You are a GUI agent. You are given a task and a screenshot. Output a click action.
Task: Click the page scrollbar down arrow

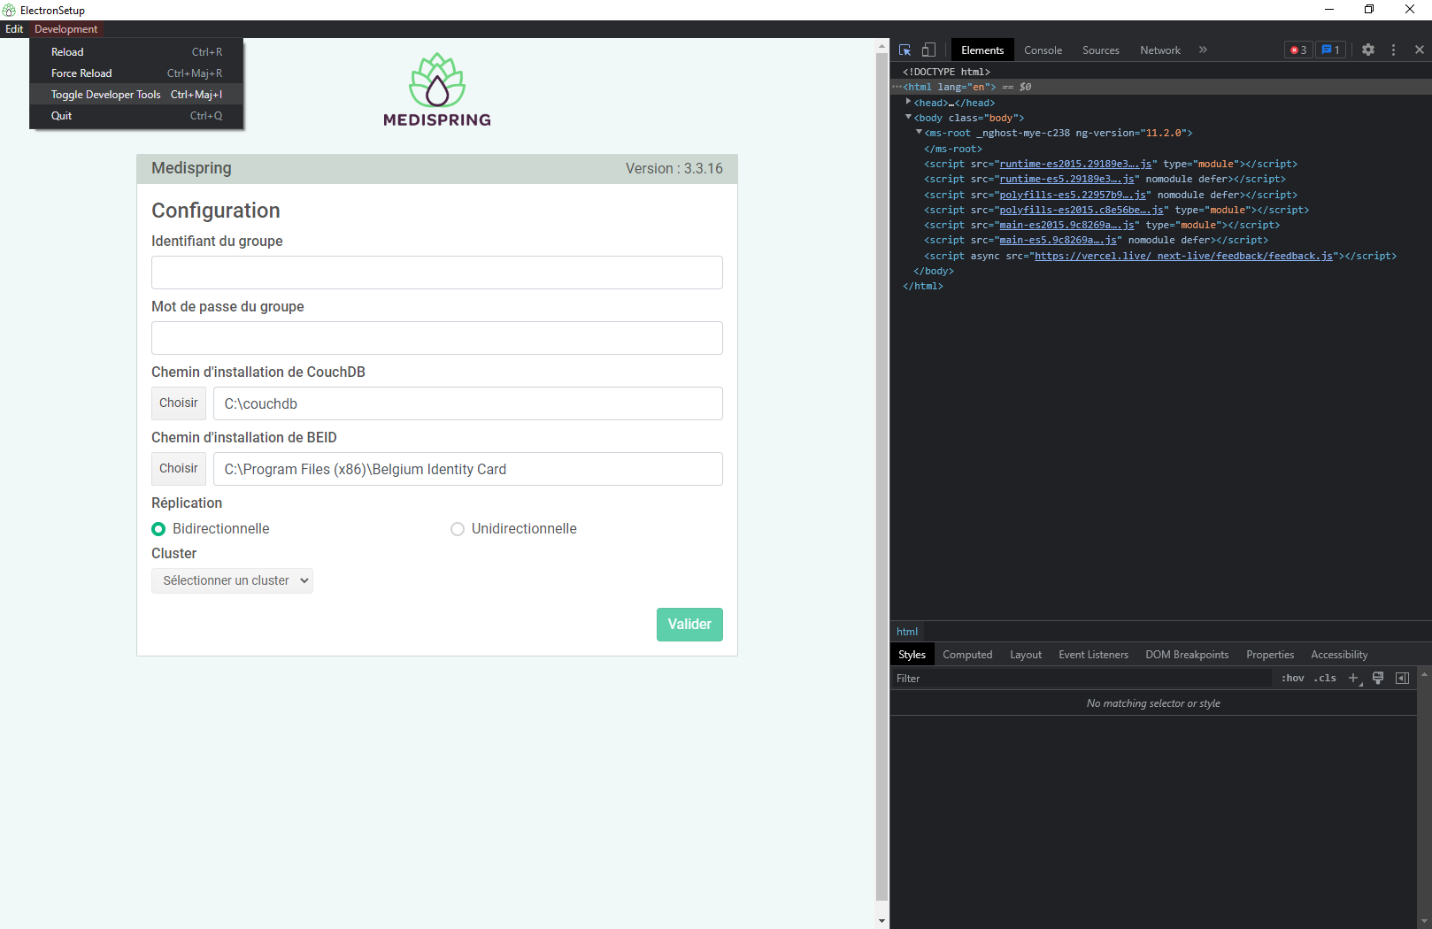[x=882, y=921]
